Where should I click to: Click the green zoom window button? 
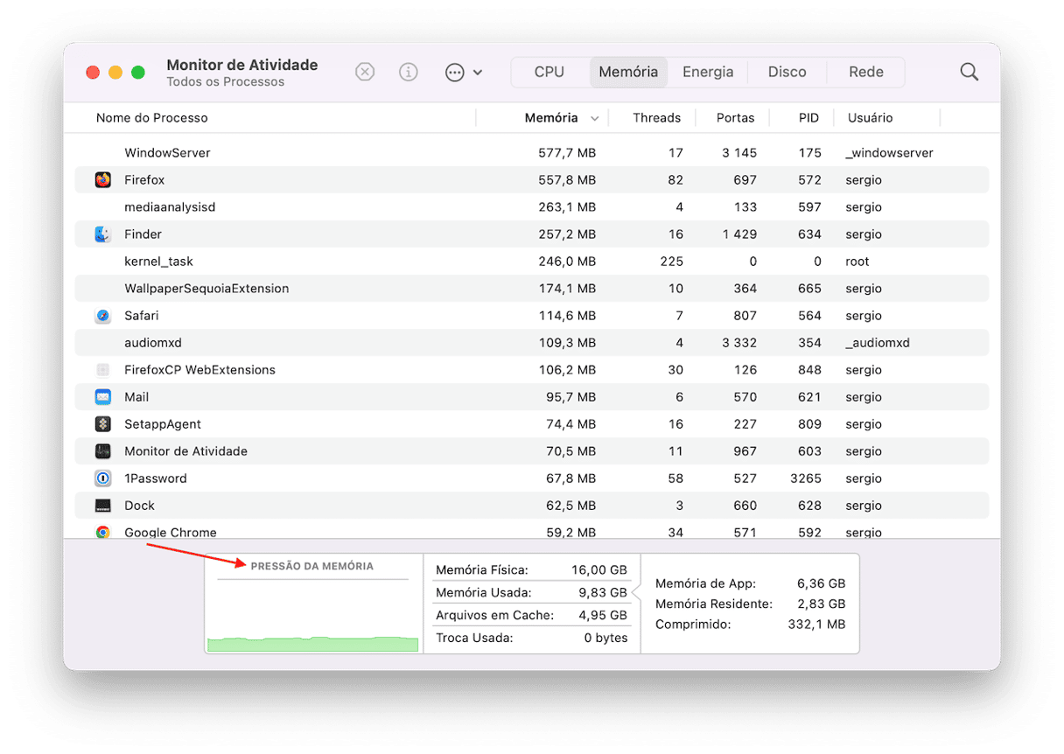click(x=138, y=73)
